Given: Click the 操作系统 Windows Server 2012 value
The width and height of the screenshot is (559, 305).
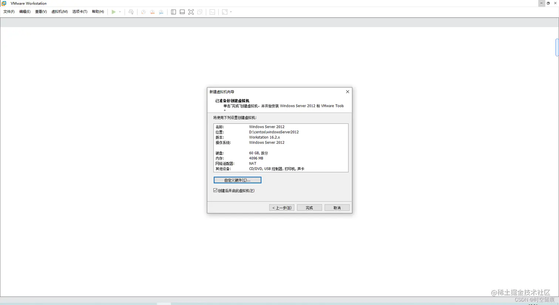Looking at the screenshot, I should pyautogui.click(x=267, y=142).
